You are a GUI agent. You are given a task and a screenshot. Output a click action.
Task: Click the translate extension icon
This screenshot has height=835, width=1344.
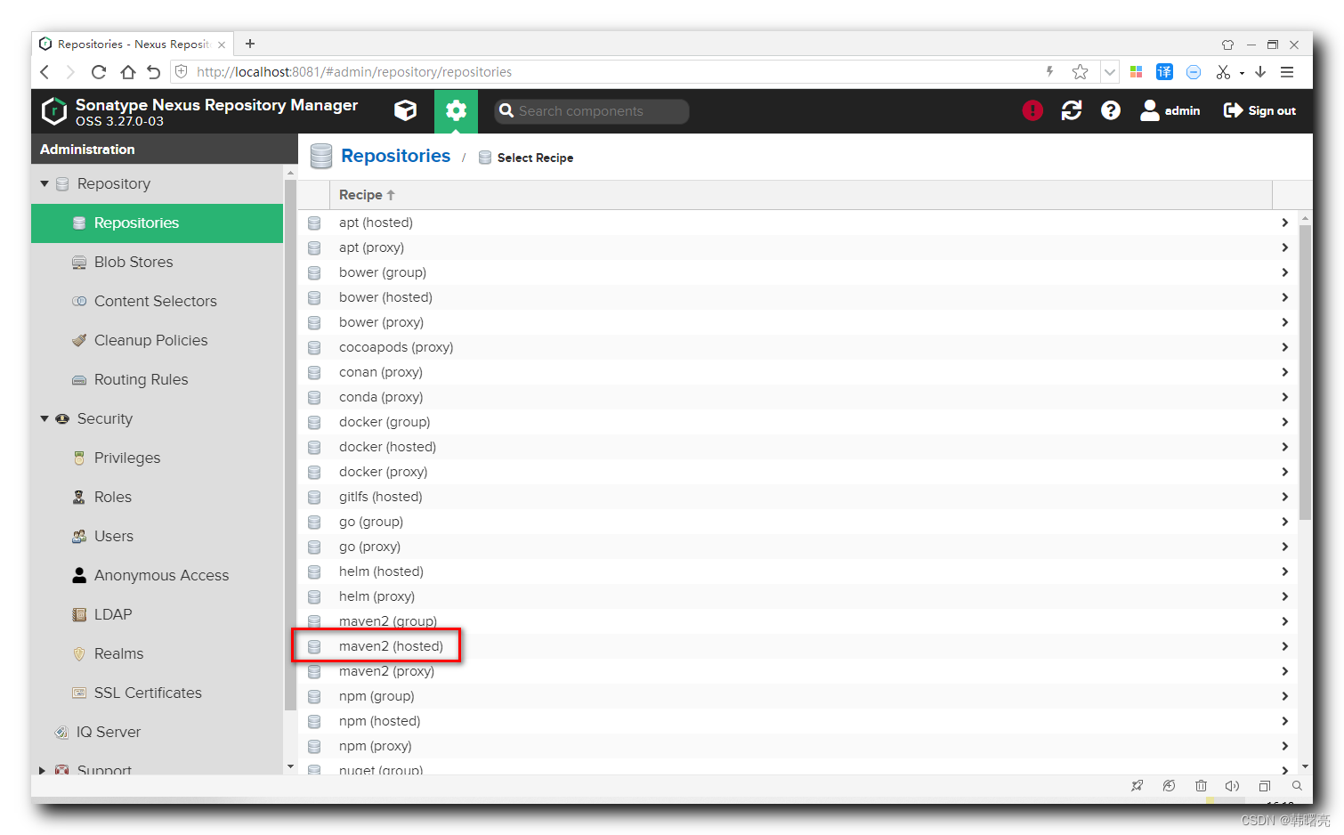coord(1164,72)
